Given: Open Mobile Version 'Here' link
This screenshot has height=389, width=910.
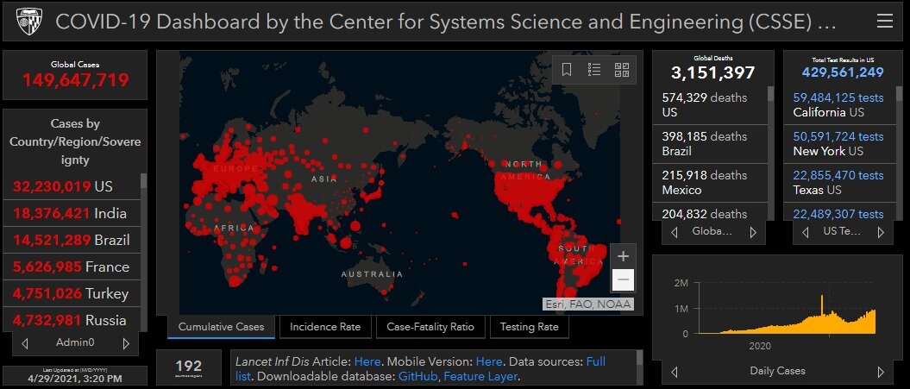Looking at the screenshot, I should pyautogui.click(x=489, y=361).
